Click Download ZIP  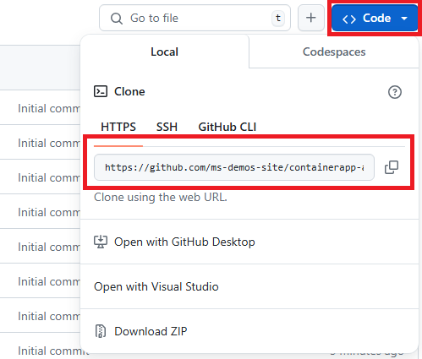pos(249,331)
